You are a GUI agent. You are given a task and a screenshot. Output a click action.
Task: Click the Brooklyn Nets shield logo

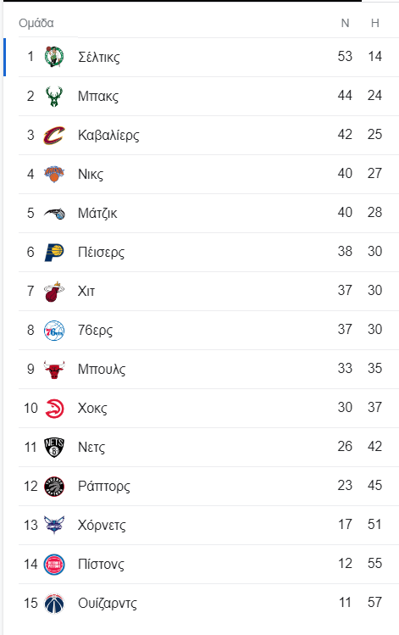pos(54,447)
